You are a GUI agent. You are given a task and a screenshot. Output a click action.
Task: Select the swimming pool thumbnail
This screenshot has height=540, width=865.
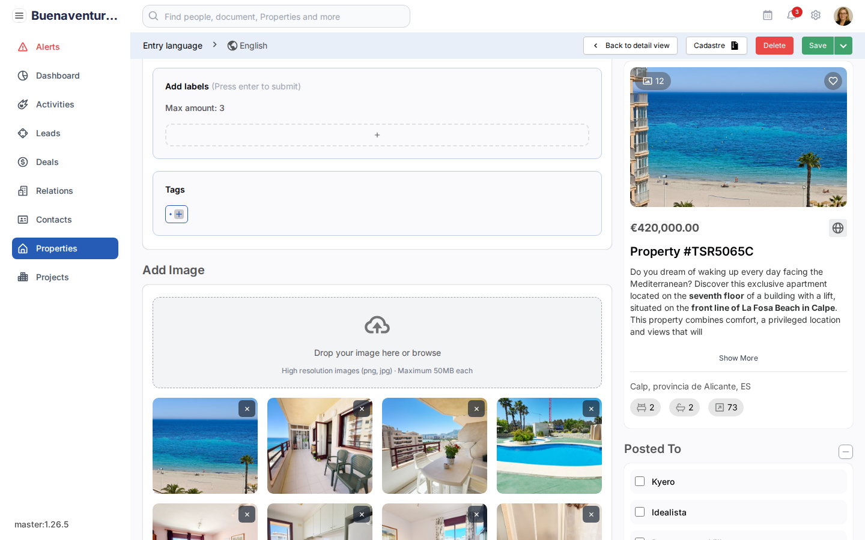(x=549, y=446)
